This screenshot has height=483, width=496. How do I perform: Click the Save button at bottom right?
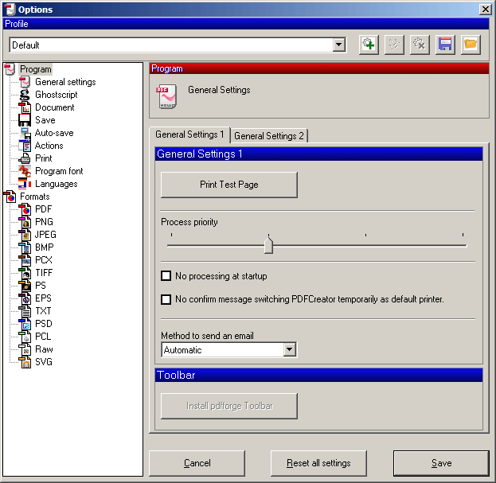point(441,463)
